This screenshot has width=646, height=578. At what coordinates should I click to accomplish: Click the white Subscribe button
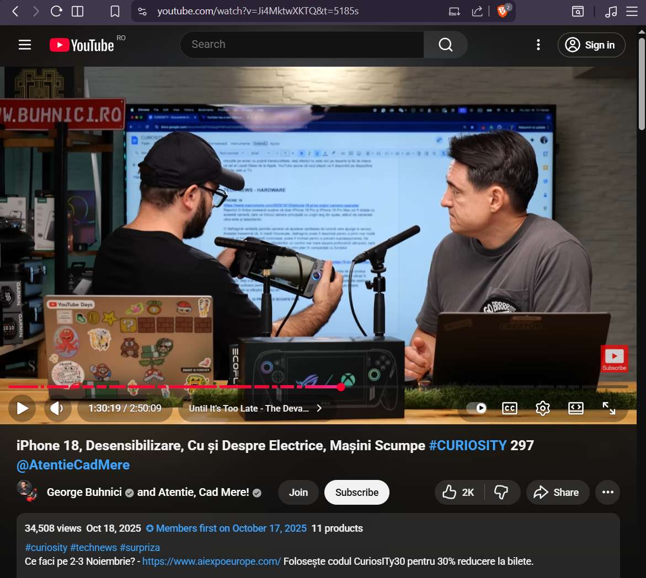click(356, 492)
